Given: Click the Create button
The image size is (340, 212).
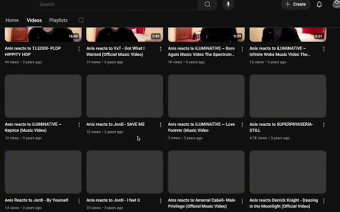Looking at the screenshot, I should 295,4.
